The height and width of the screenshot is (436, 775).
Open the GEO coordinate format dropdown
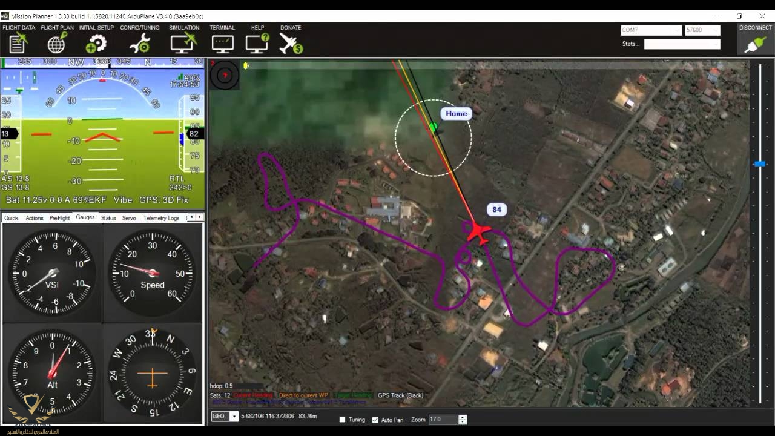tap(234, 417)
